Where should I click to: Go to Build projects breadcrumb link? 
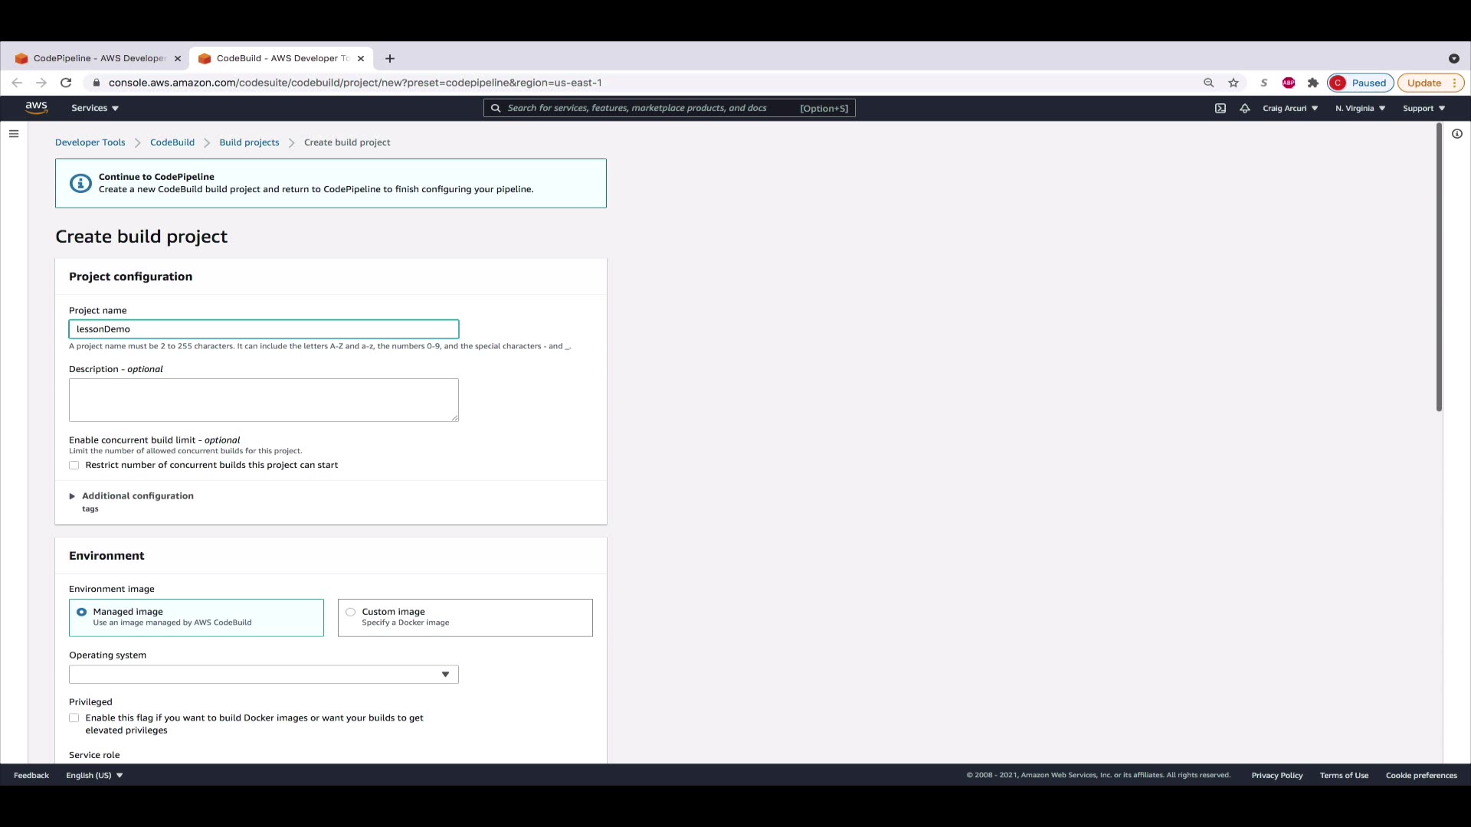click(x=249, y=142)
